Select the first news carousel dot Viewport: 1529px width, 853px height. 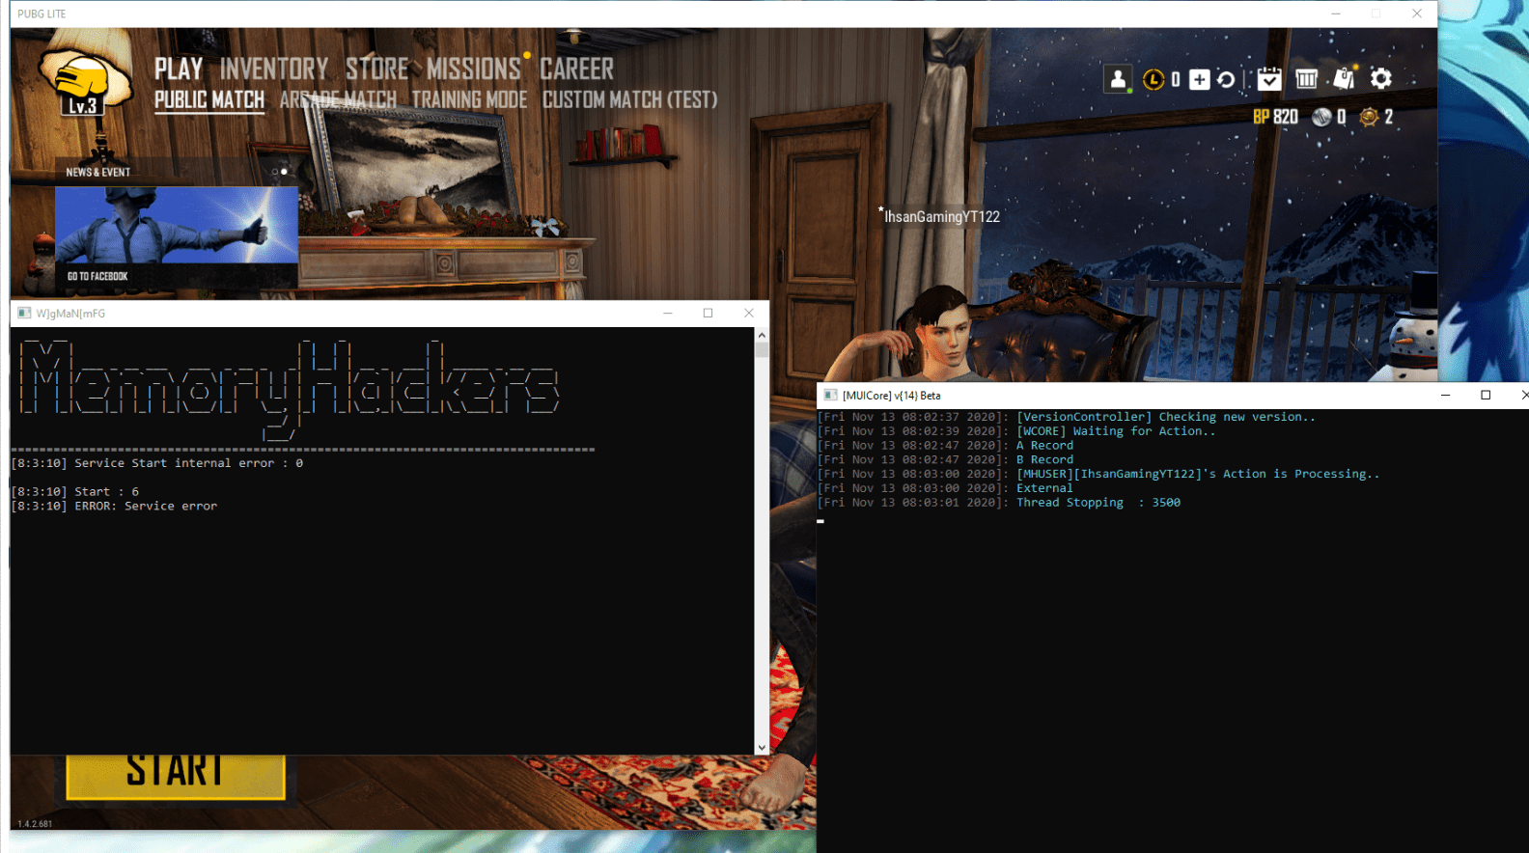tap(275, 172)
